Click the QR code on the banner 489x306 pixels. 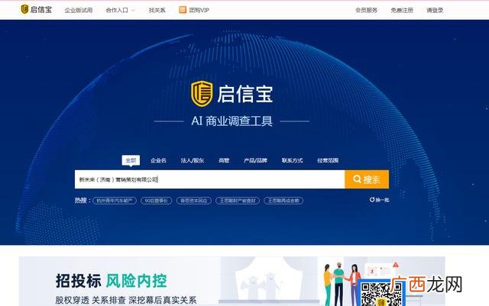coord(381,294)
